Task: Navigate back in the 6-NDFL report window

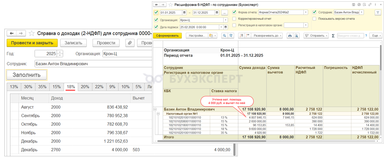Action: click(156, 5)
